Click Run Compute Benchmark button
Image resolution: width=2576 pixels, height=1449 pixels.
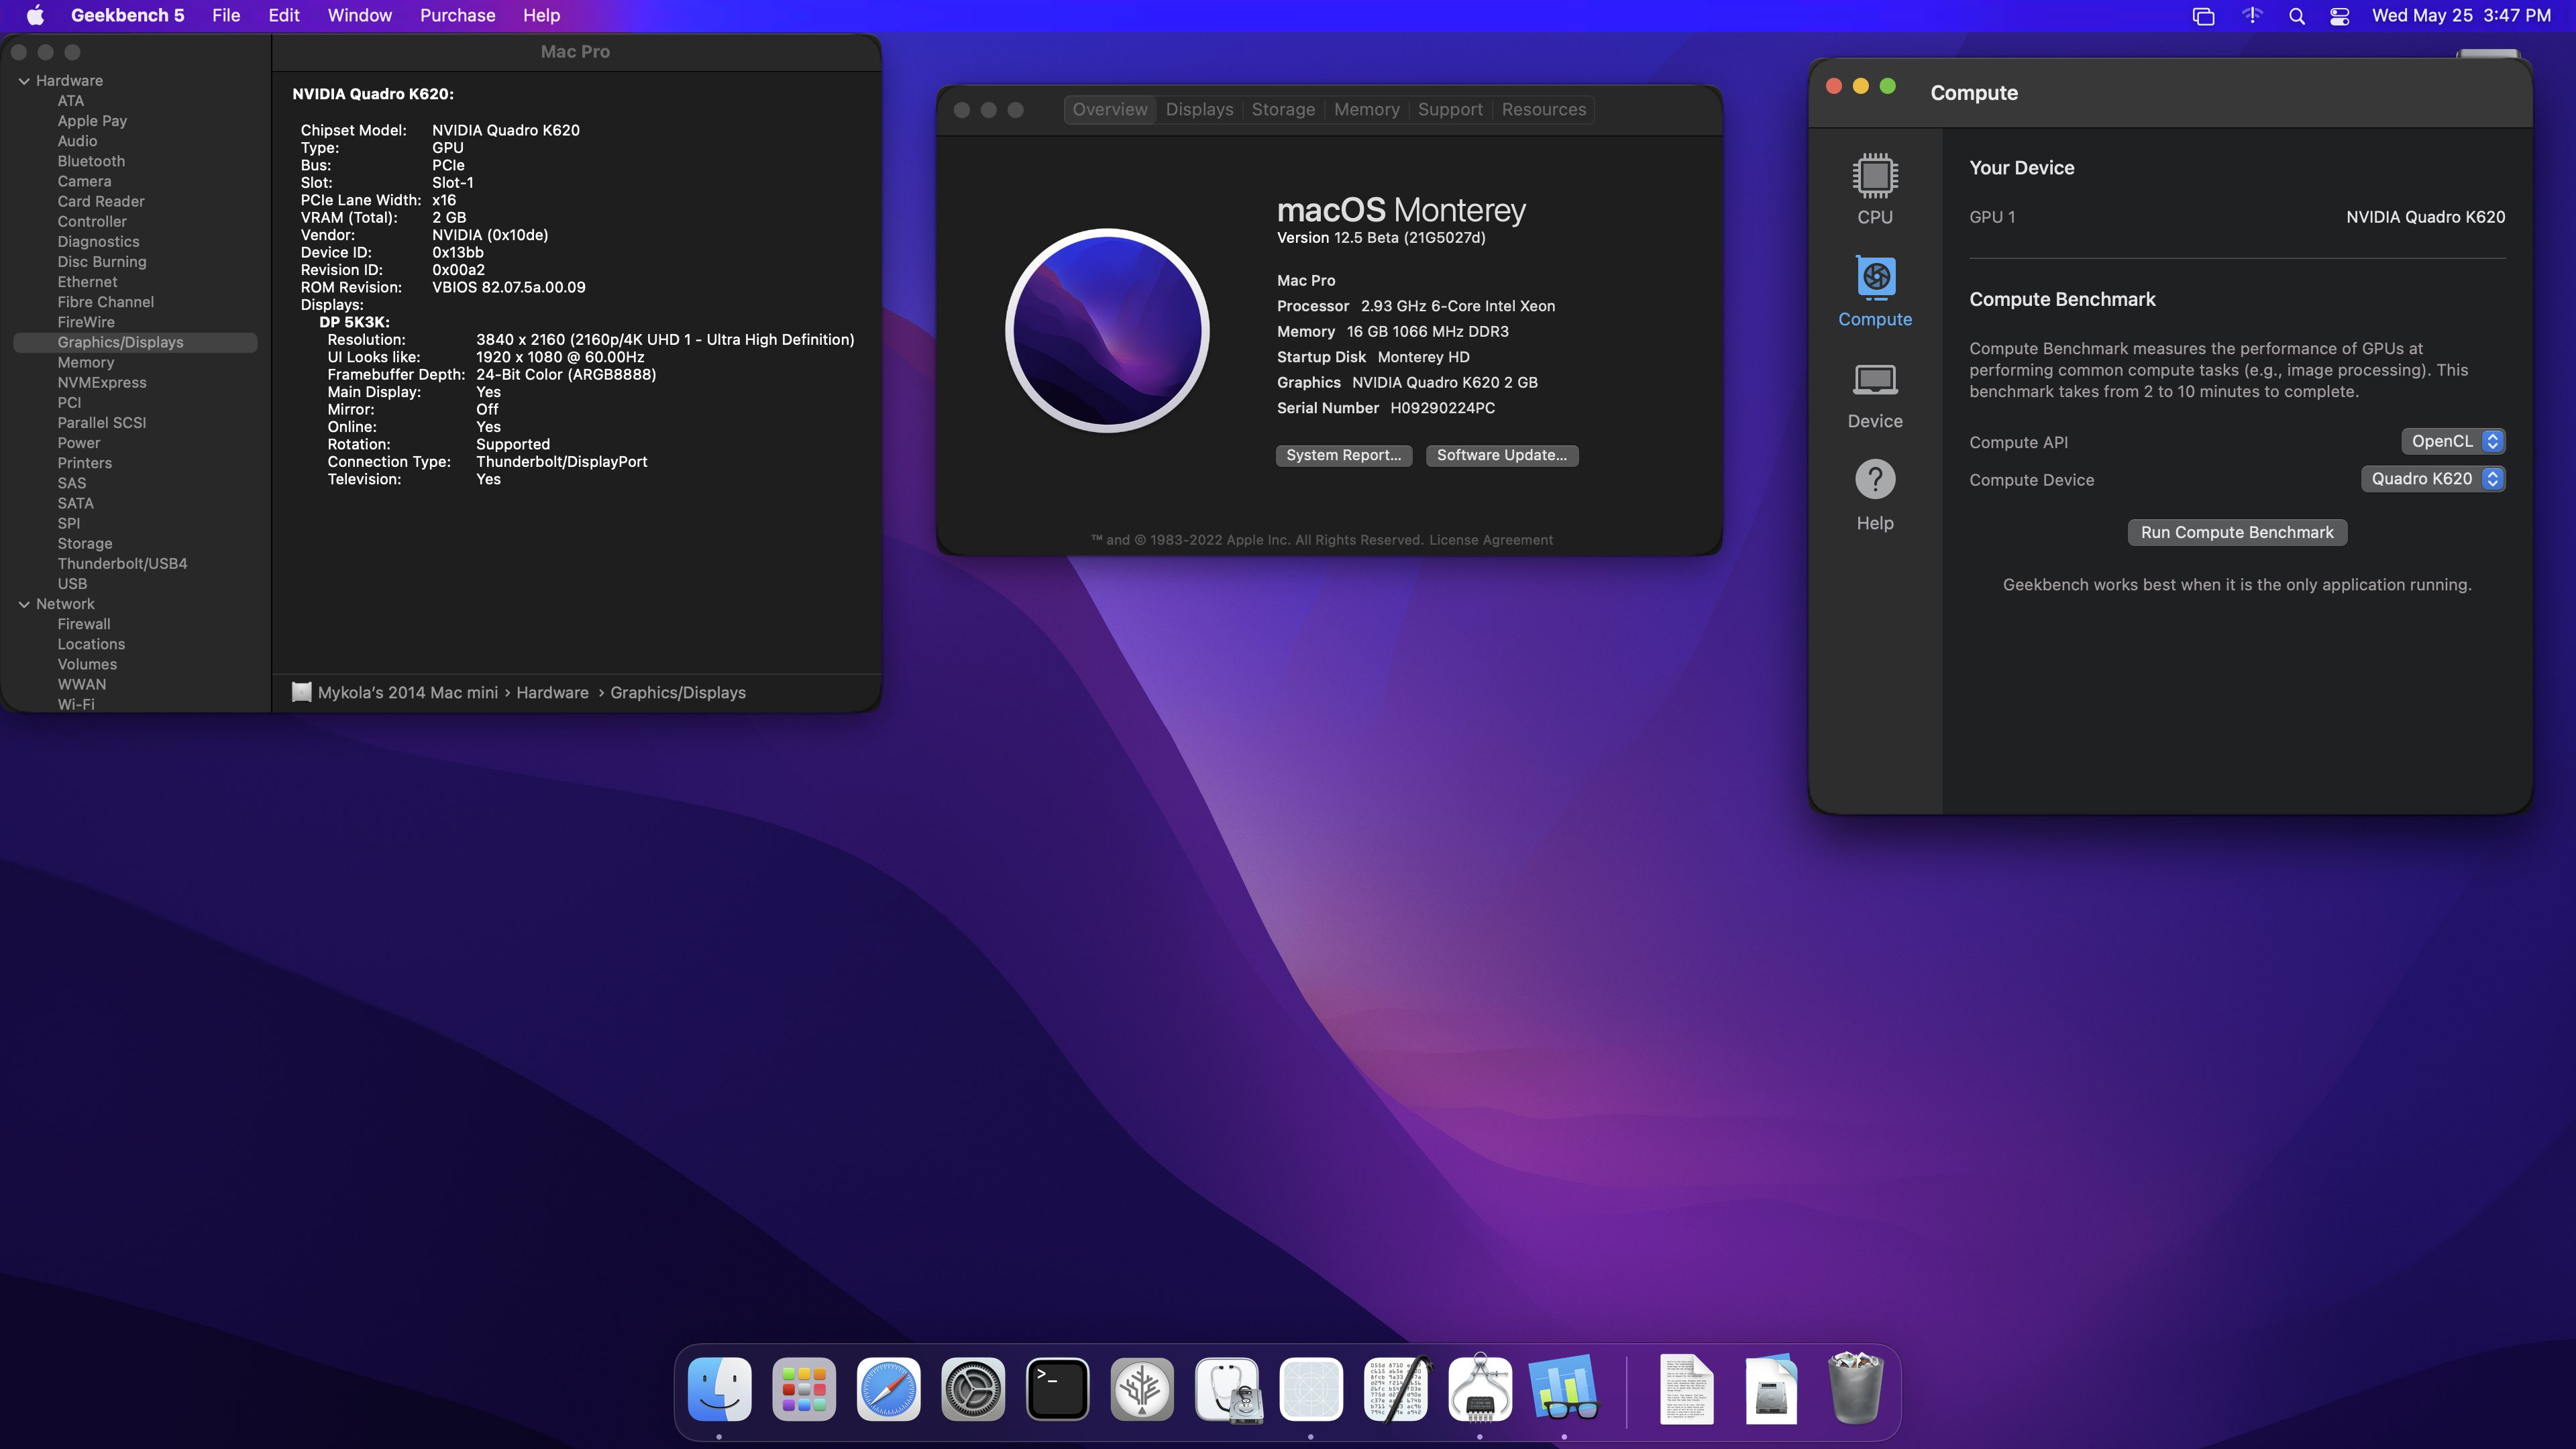[x=2237, y=533]
